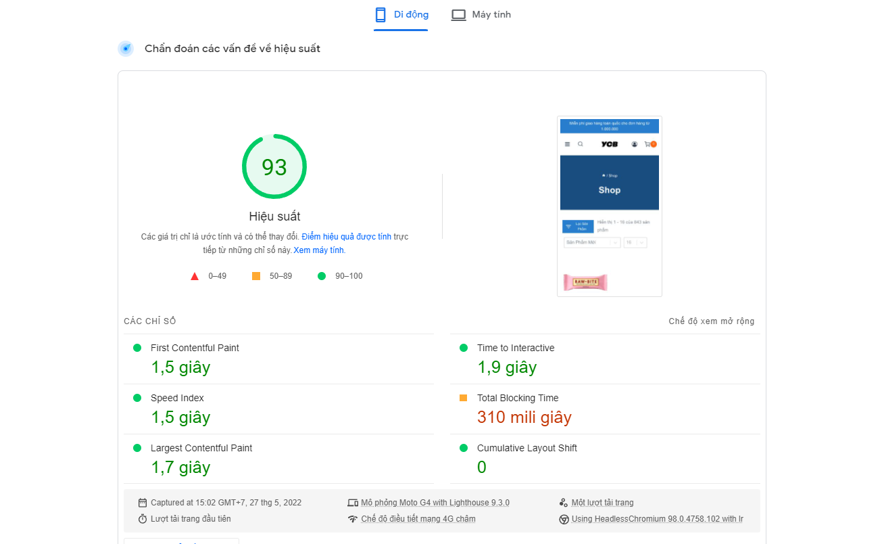Click the Total Blocking Time metric label
Image resolution: width=882 pixels, height=544 pixels.
pos(518,398)
